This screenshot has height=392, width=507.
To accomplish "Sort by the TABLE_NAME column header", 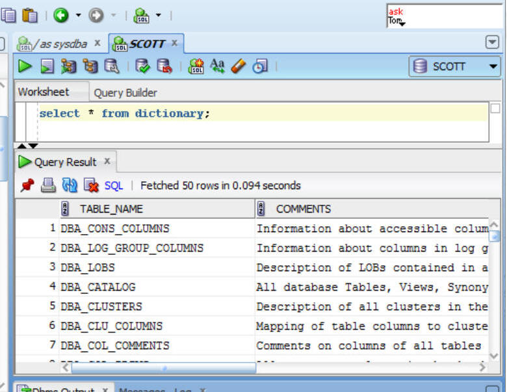I will pos(110,209).
